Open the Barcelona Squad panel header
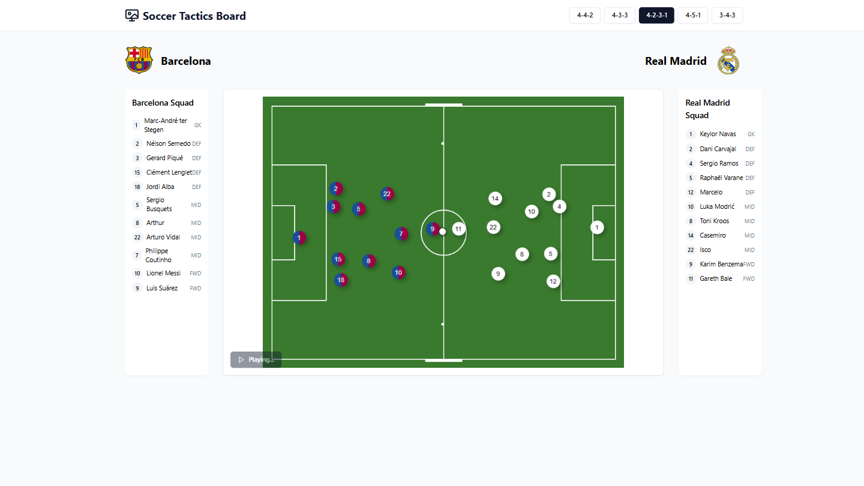The width and height of the screenshot is (864, 486). coord(163,103)
